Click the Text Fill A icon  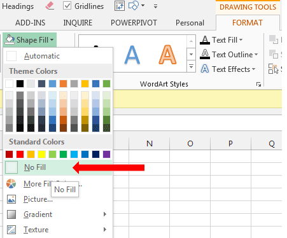[205, 40]
